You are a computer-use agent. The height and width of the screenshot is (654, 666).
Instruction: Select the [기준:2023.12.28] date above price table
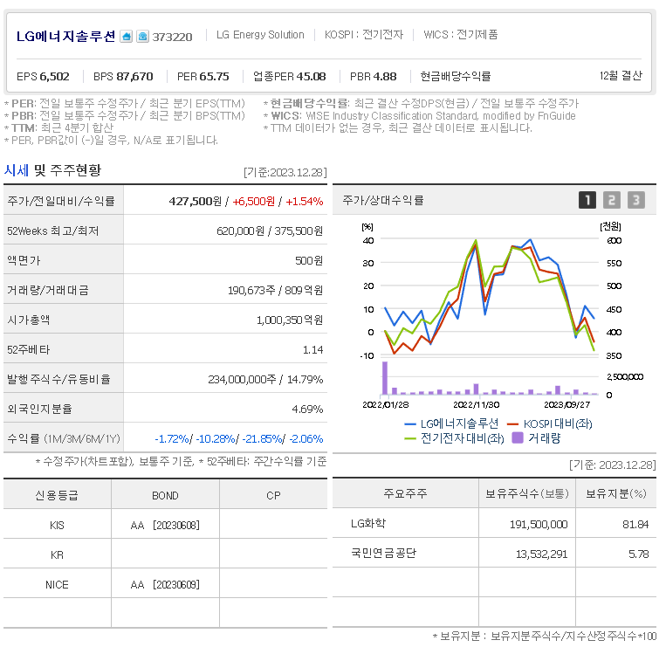click(x=285, y=172)
